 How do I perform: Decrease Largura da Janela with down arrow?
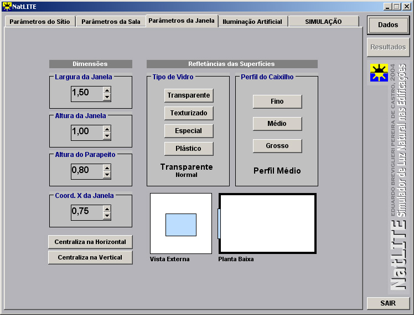coord(107,97)
